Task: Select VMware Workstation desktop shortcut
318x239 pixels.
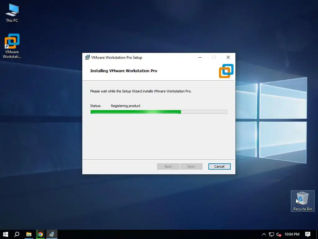Action: [x=12, y=46]
